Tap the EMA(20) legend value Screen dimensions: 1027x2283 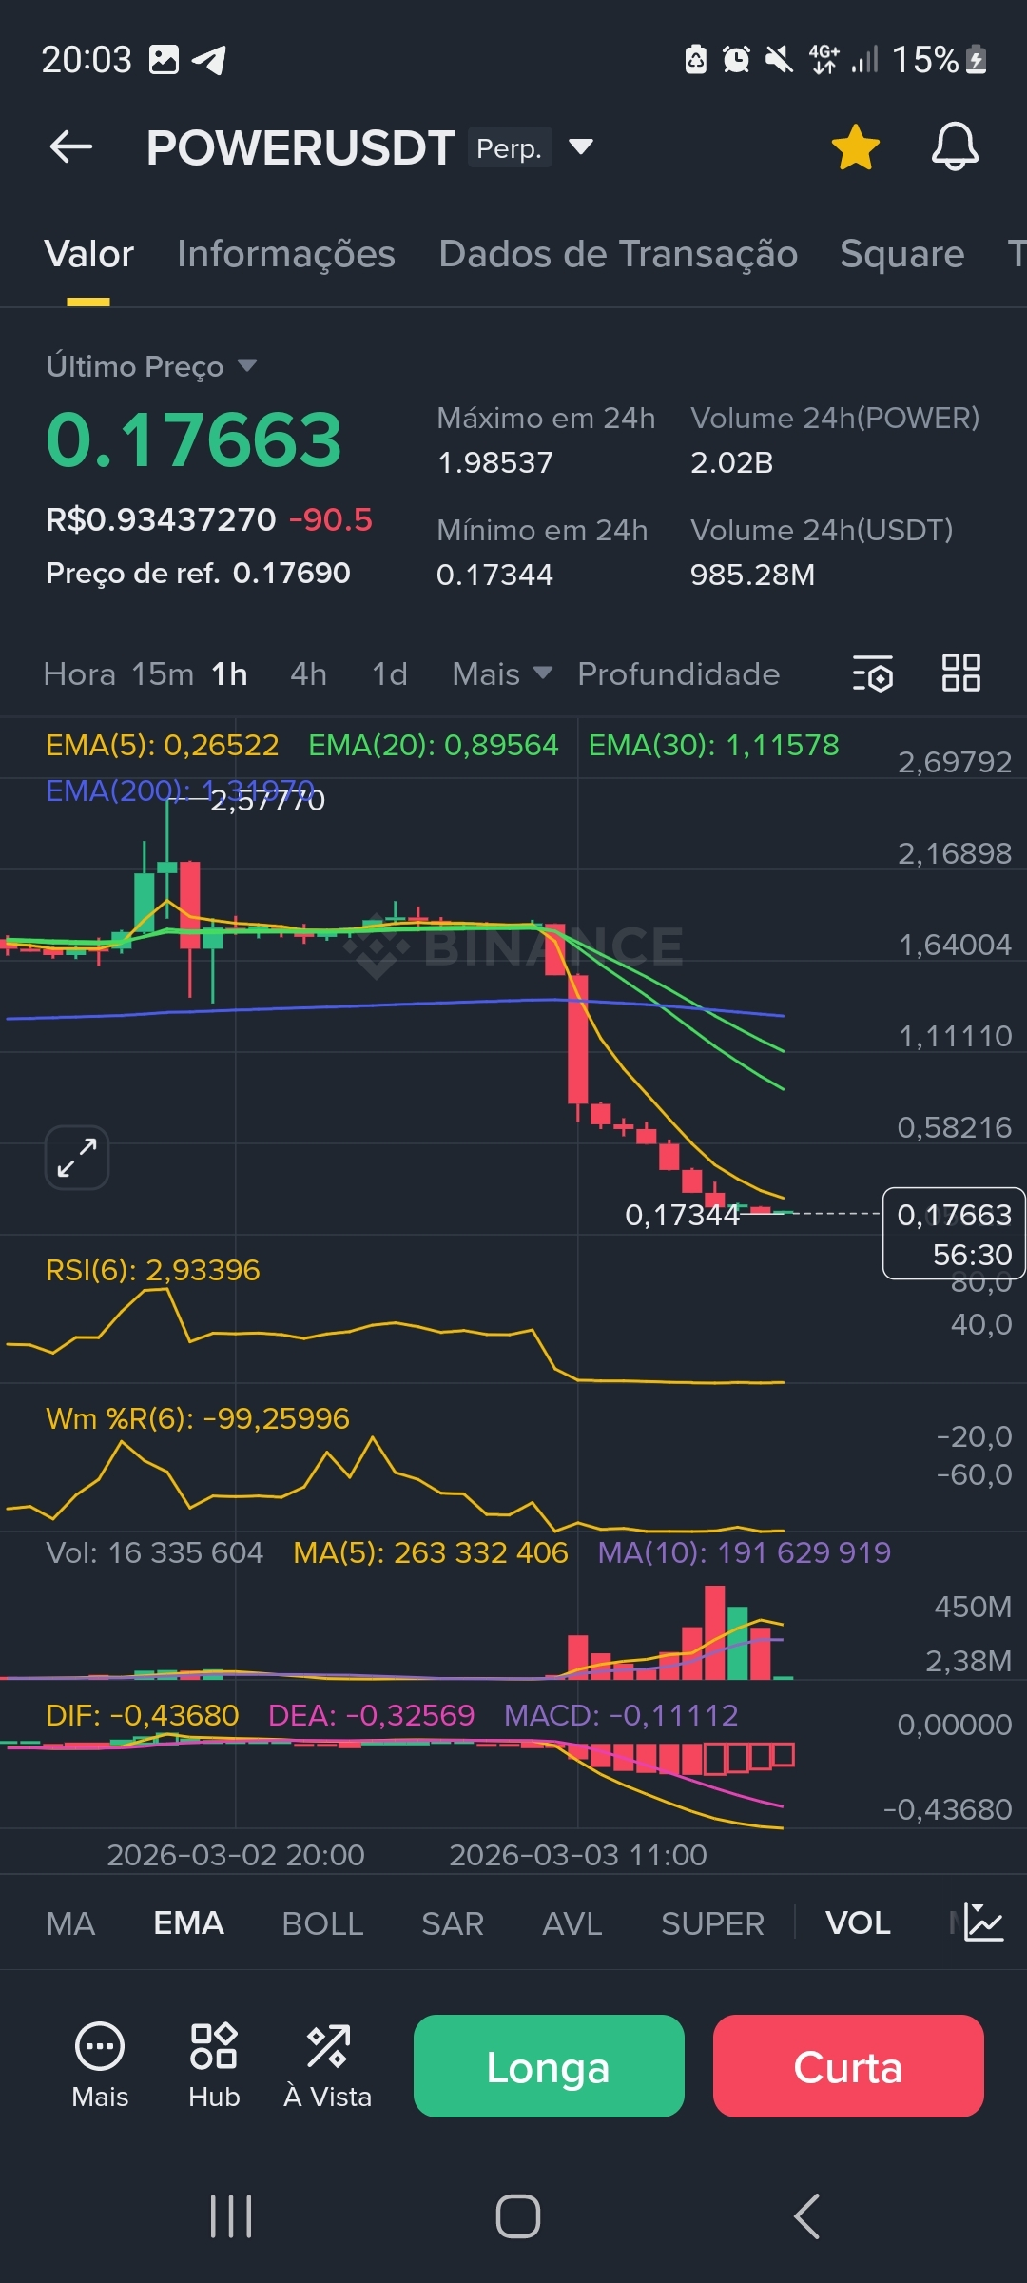[434, 745]
